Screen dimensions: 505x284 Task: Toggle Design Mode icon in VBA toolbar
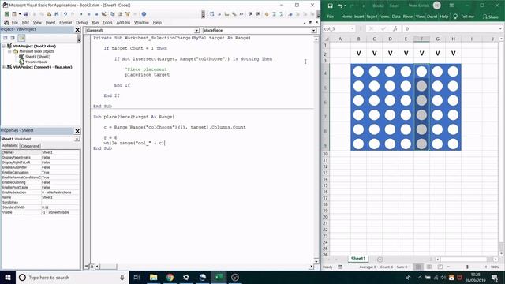click(x=104, y=14)
